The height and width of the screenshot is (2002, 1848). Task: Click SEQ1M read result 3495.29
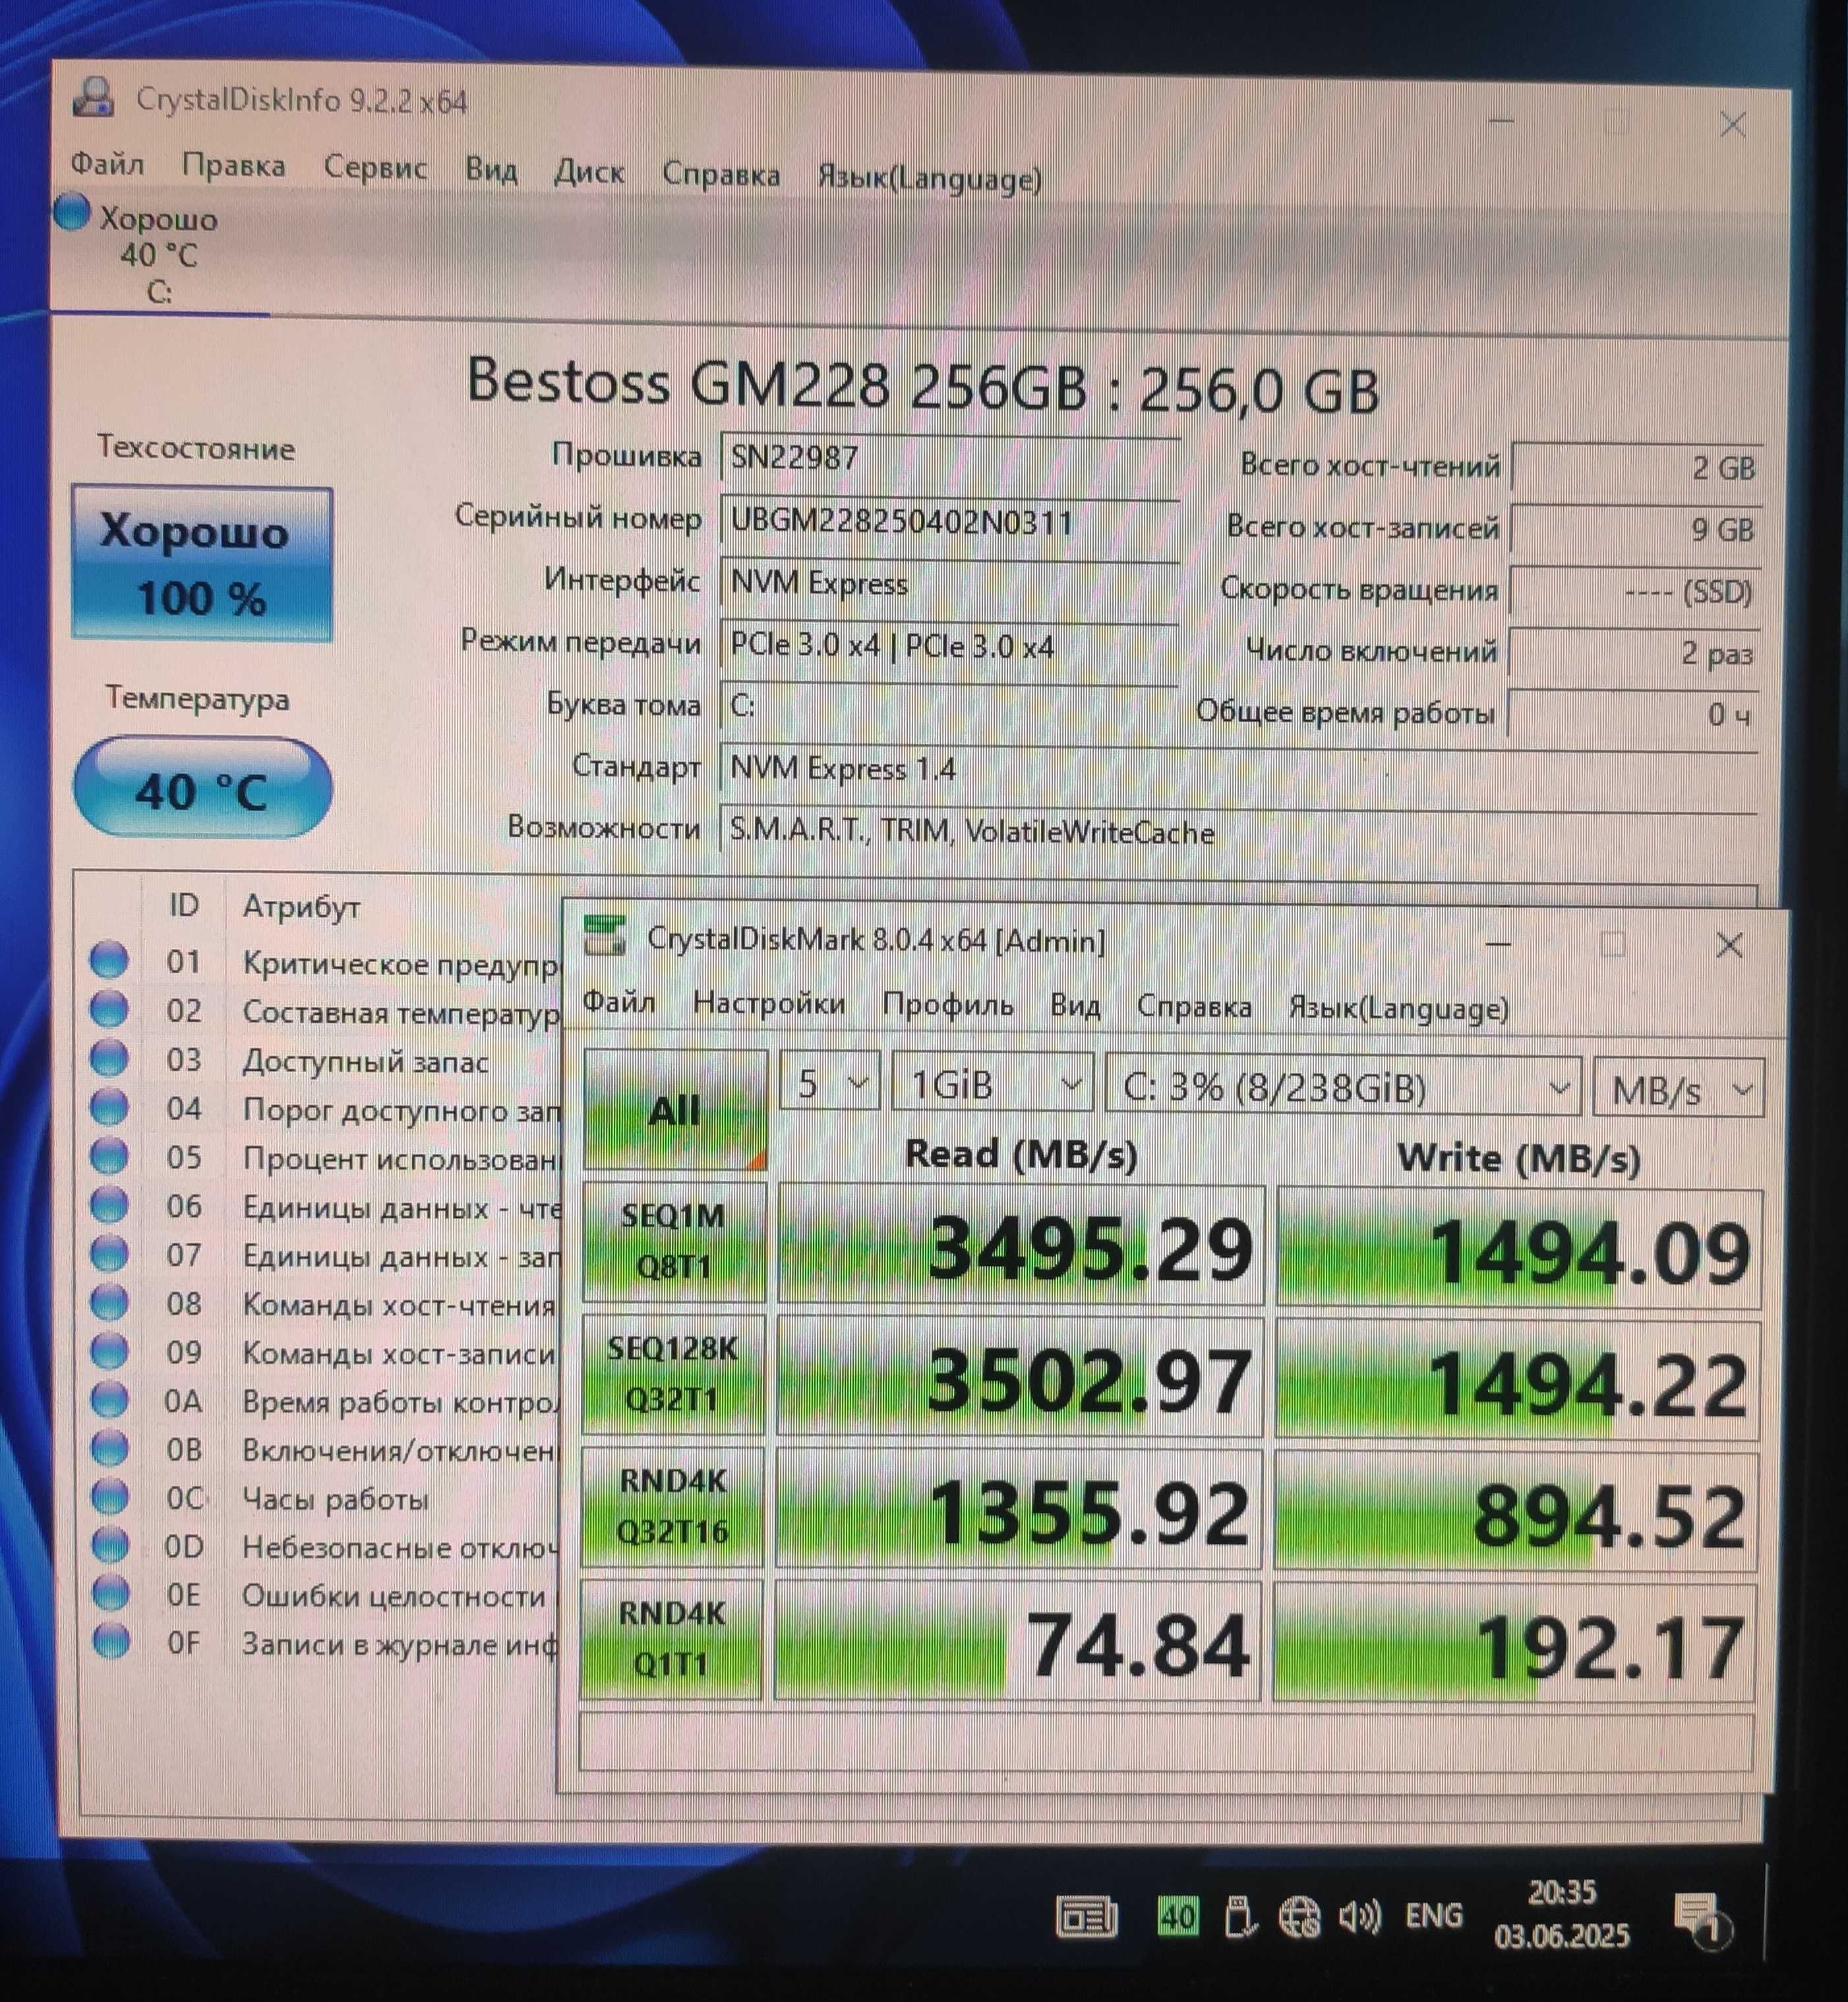[x=1021, y=1244]
